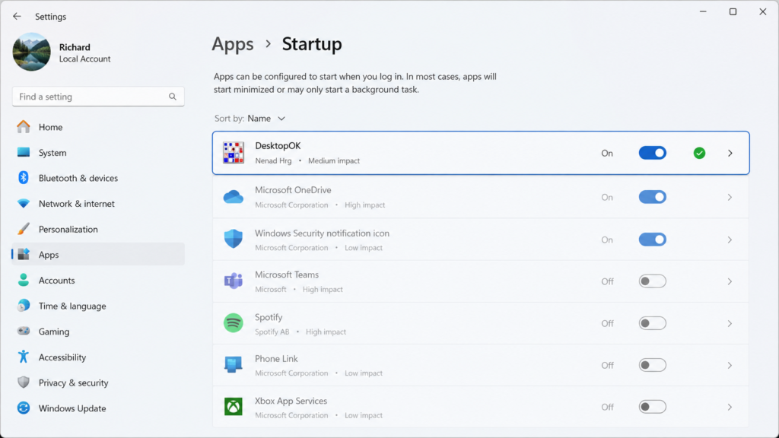Open Privacy & security settings
Viewport: 779px width, 438px height.
(98, 382)
